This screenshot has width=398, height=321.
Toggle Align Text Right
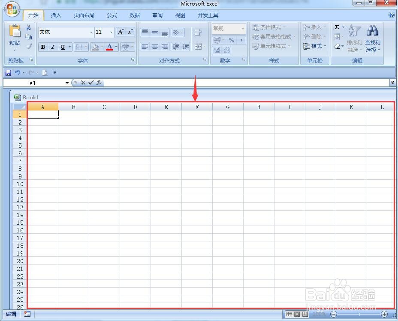click(165, 46)
